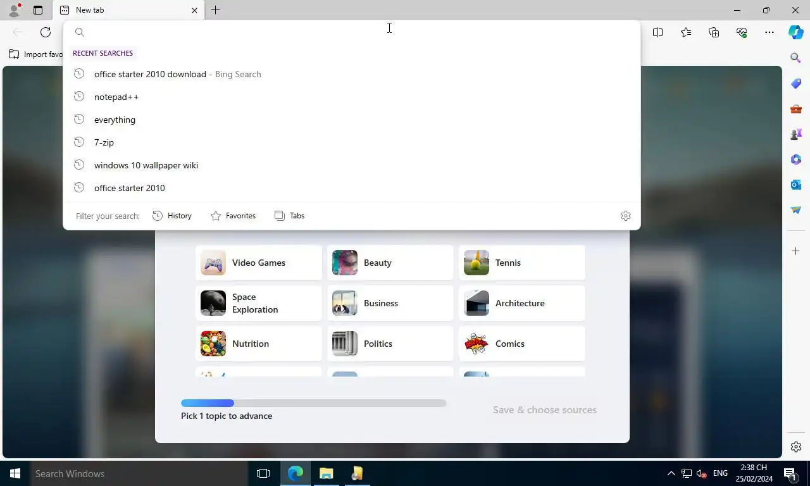
Task: Refresh the current page
Action: pos(46,32)
